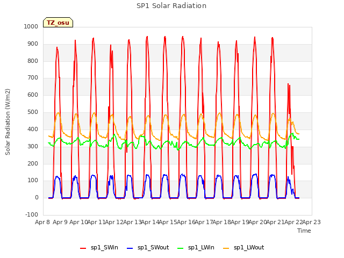Click the Apr 14 x-axis tick label
This screenshot has height=258, width=344.
coord(150,222)
